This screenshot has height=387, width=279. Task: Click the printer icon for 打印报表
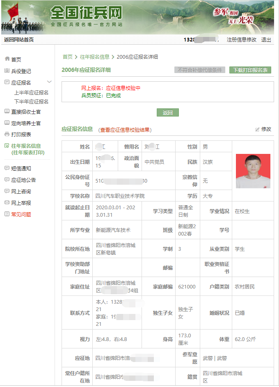tap(7, 134)
